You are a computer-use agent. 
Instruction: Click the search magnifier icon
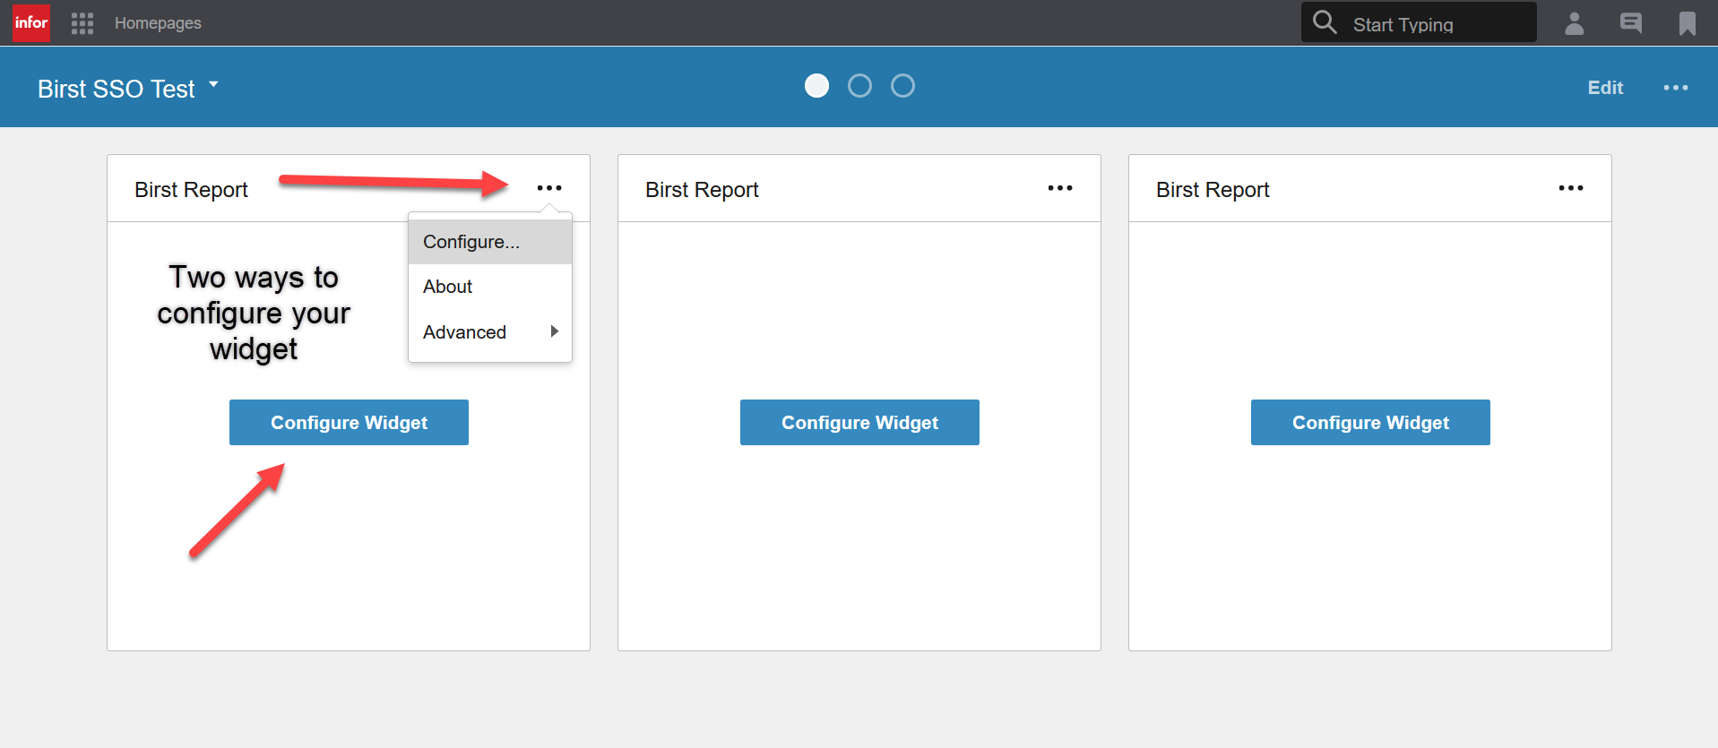tap(1325, 21)
